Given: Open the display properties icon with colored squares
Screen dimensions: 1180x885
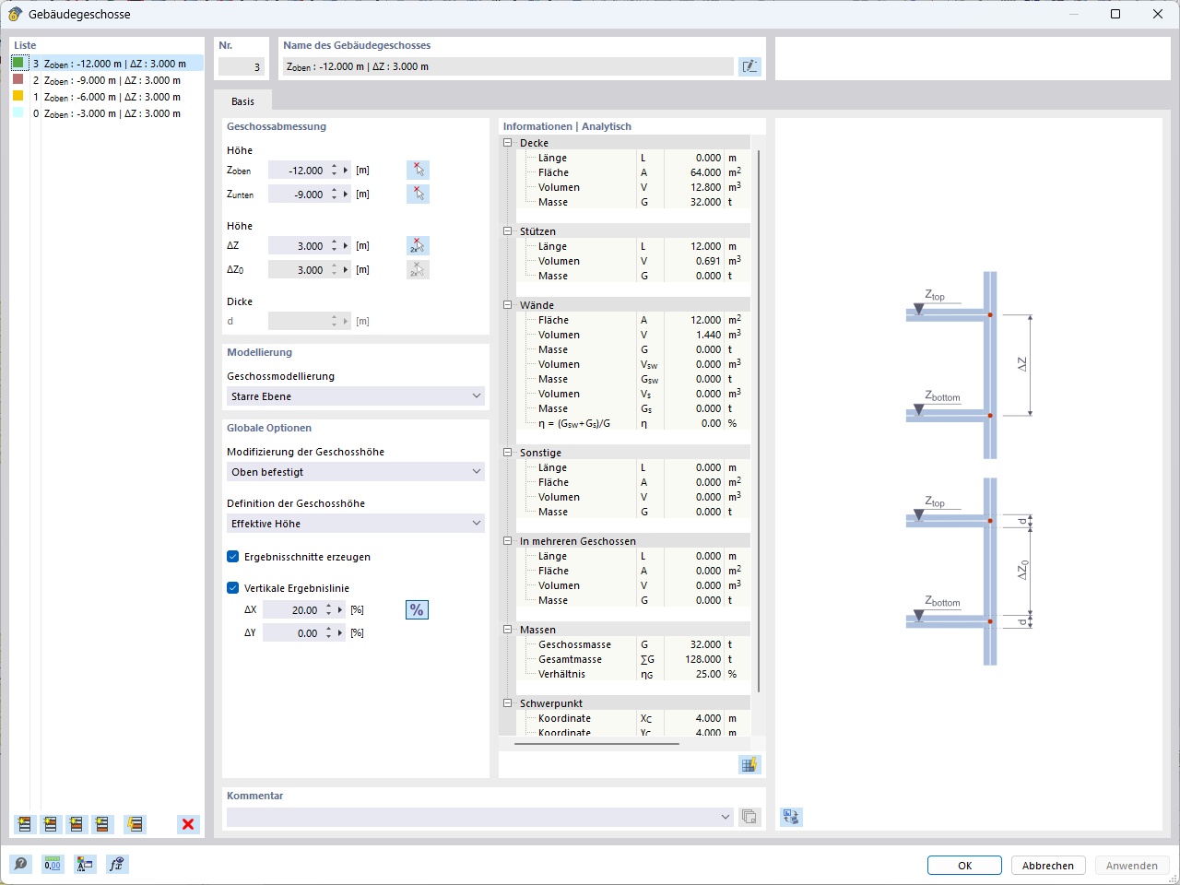Looking at the screenshot, I should pyautogui.click(x=85, y=864).
